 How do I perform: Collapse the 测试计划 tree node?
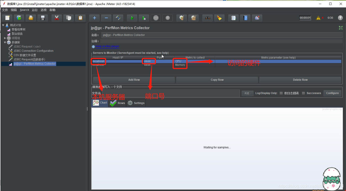pyautogui.click(x=3, y=25)
